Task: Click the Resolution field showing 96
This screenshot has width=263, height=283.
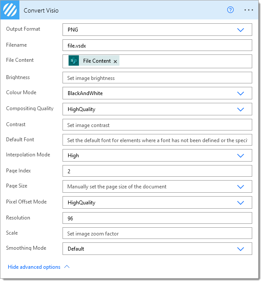Action: pyautogui.click(x=157, y=218)
